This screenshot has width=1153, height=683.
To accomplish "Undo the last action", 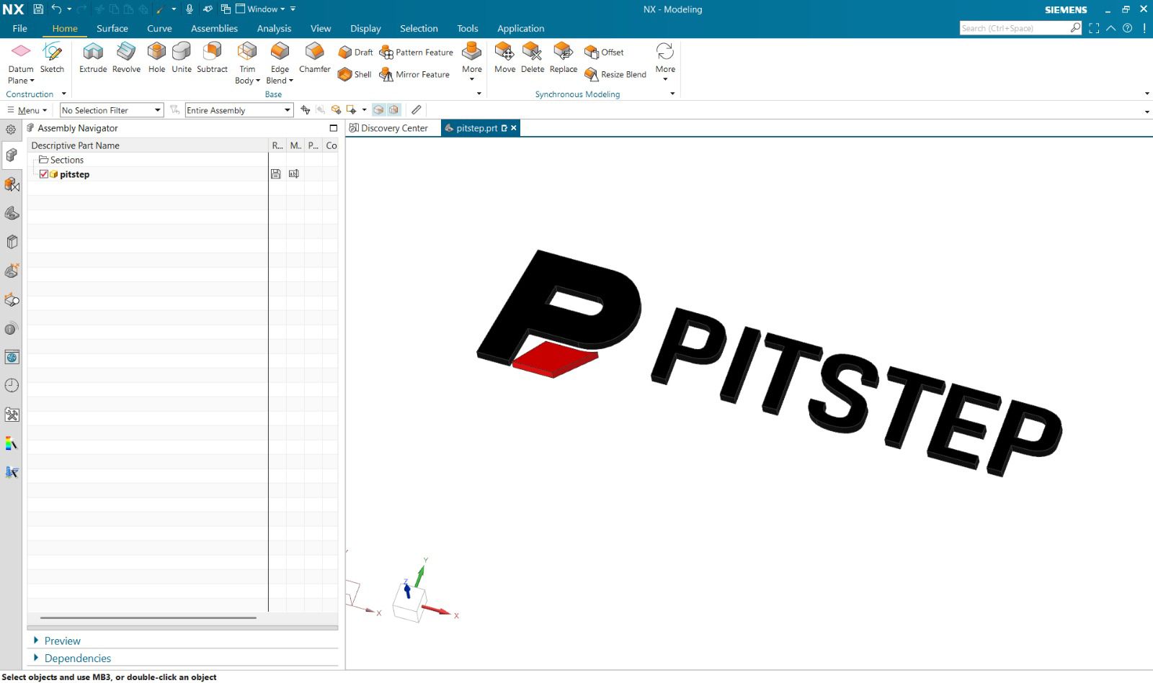I will (56, 9).
